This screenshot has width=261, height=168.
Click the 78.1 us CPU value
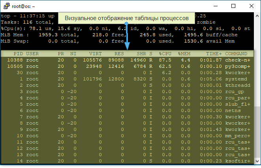[36, 28]
